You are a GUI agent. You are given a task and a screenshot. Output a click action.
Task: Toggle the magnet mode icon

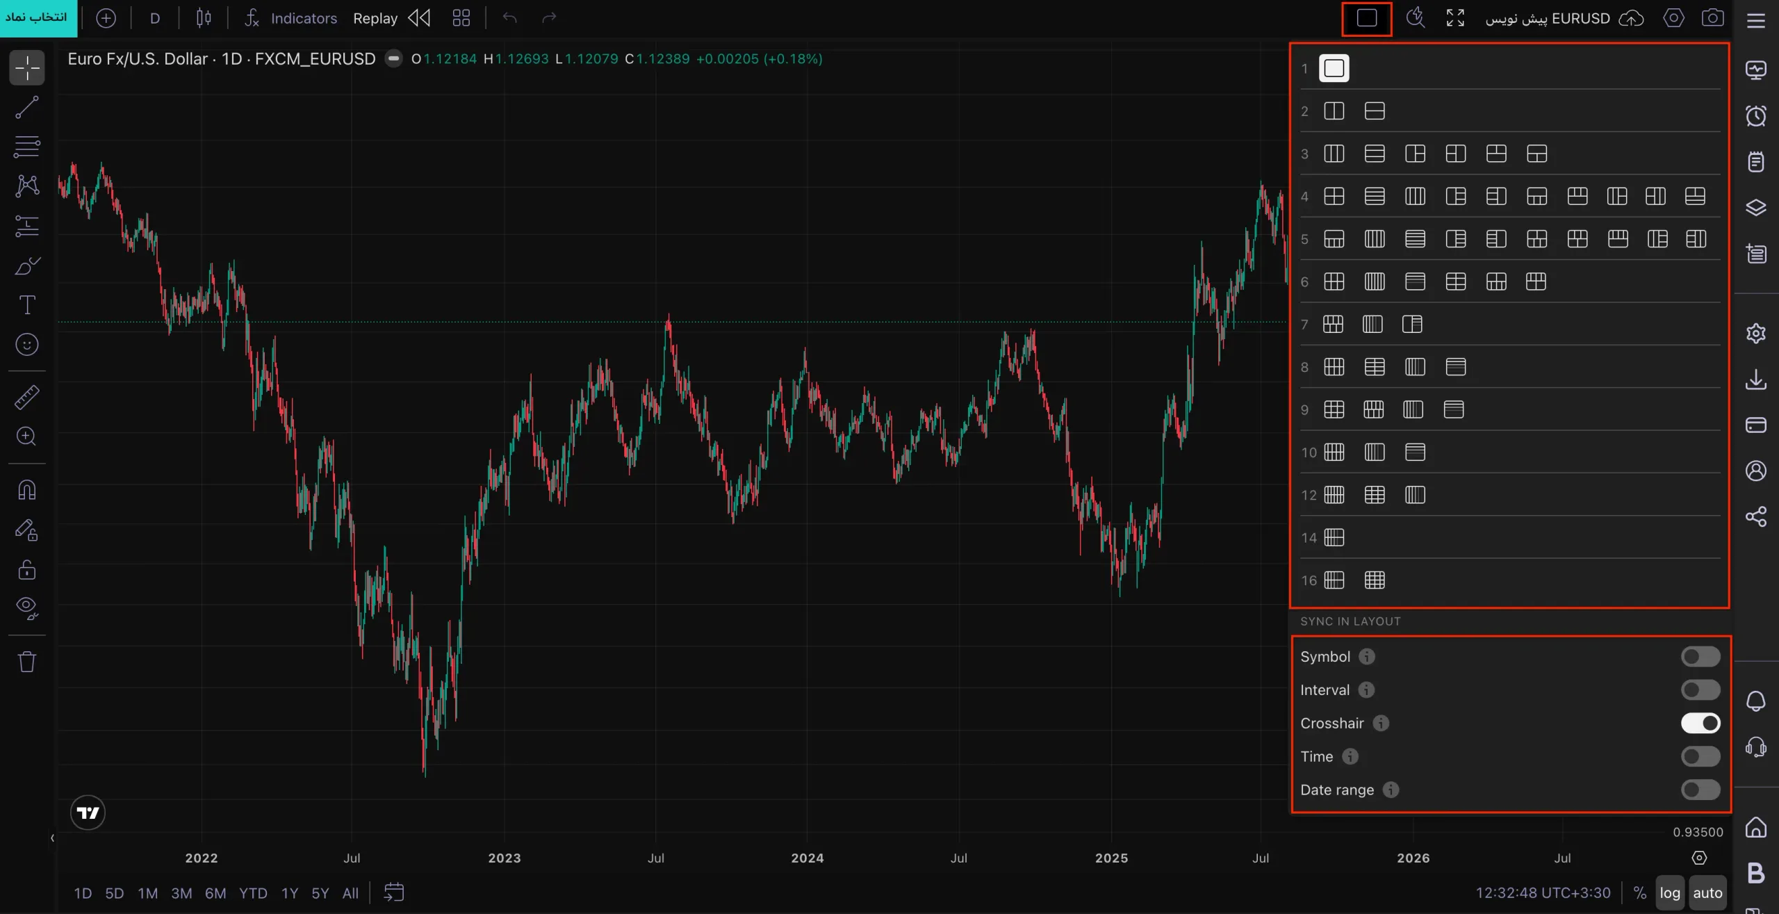(x=27, y=491)
